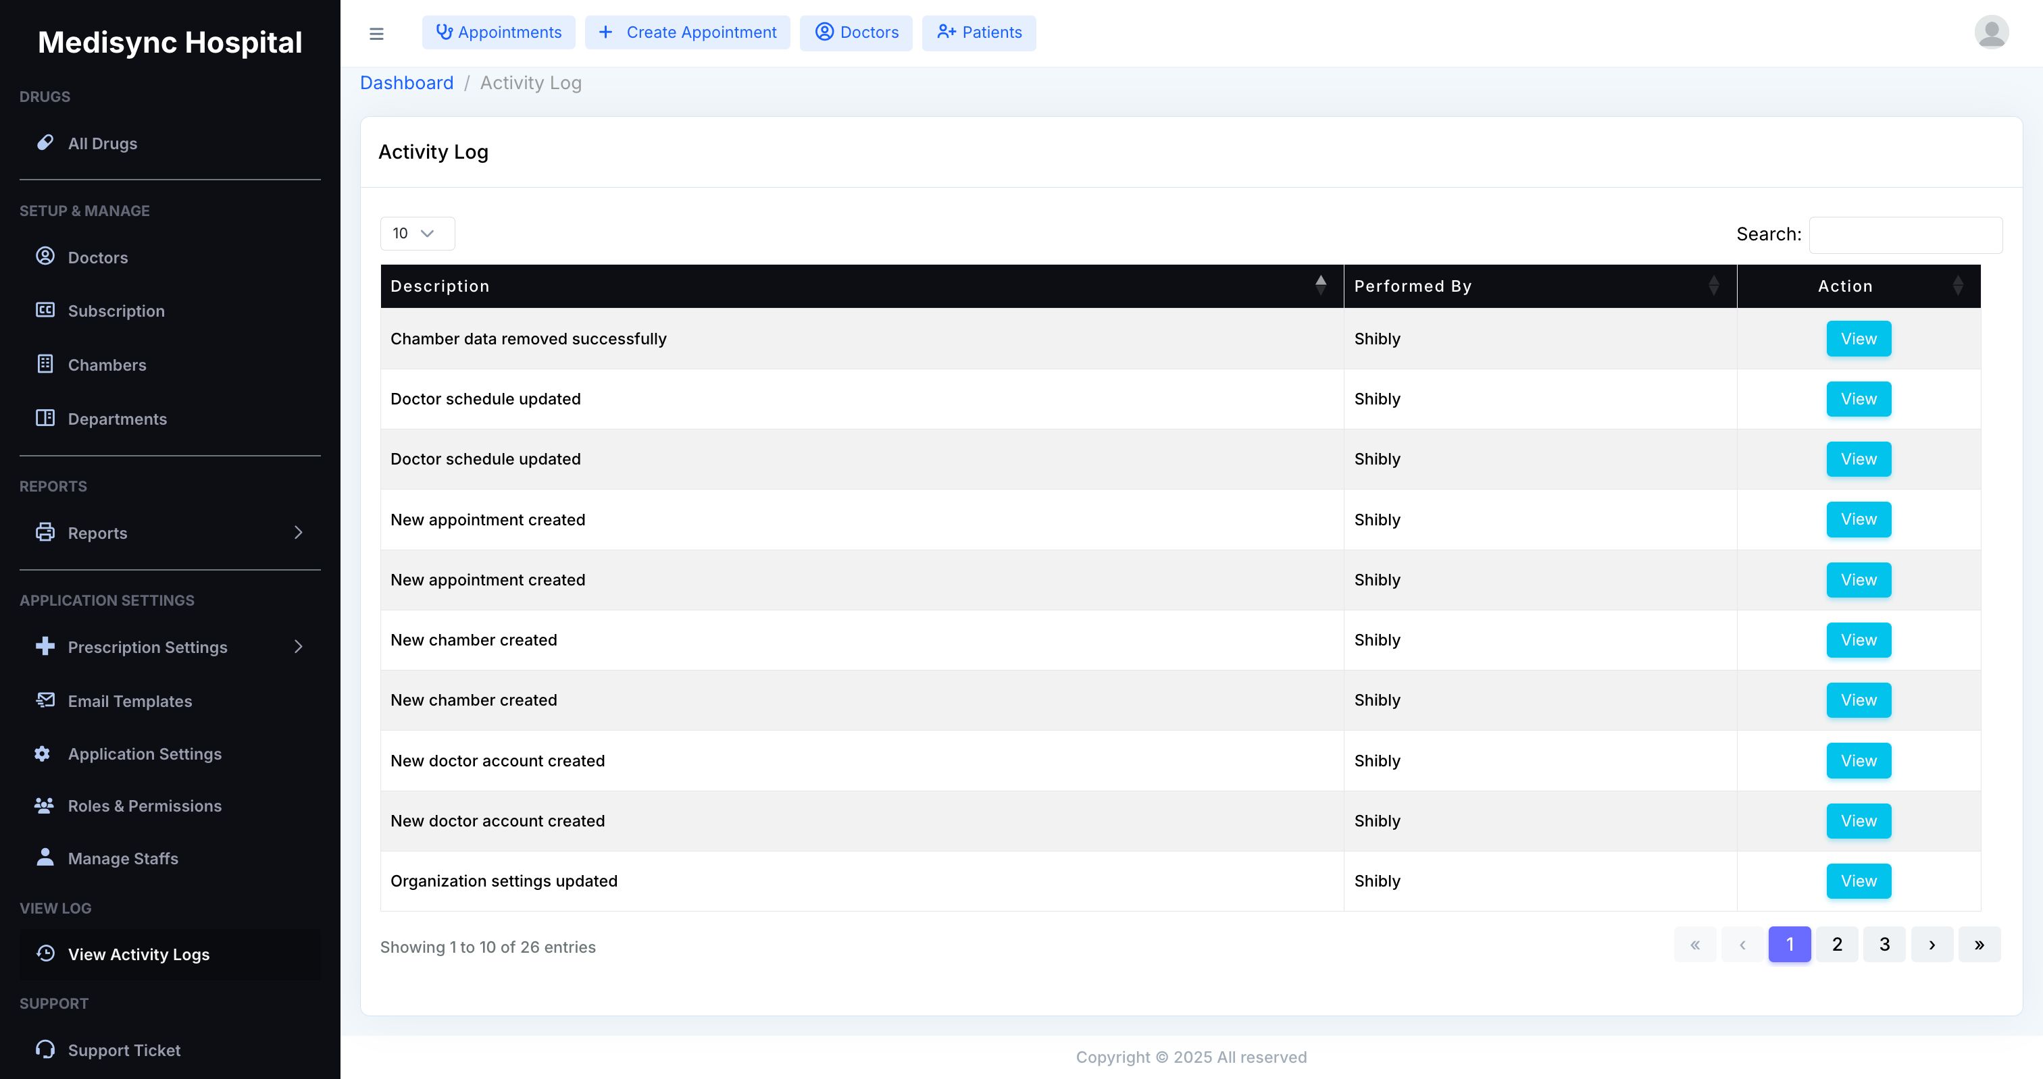Click the gear icon beside Application Settings
This screenshot has height=1079, width=2043.
[x=43, y=753]
